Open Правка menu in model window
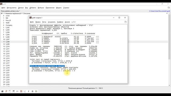 [38, 22]
